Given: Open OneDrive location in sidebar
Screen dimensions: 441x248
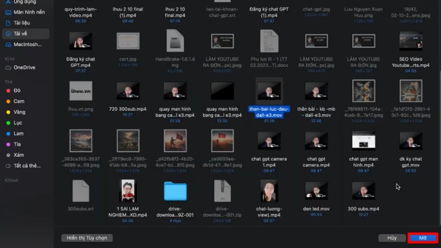Looking at the screenshot, I should pyautogui.click(x=24, y=67).
